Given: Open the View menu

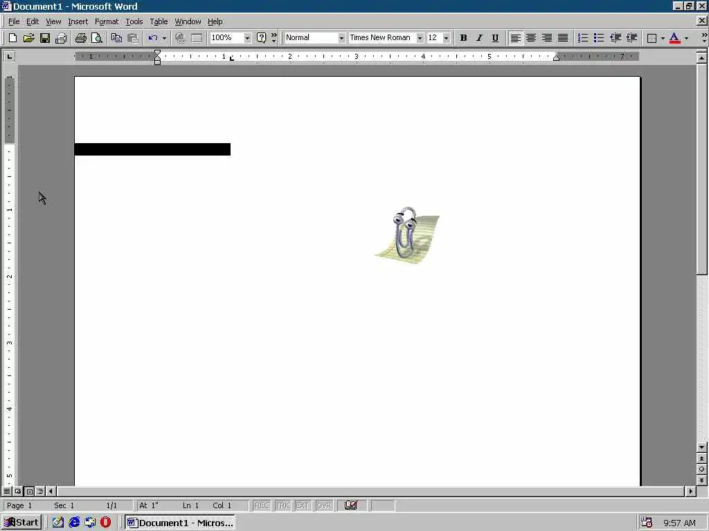Looking at the screenshot, I should click(53, 21).
